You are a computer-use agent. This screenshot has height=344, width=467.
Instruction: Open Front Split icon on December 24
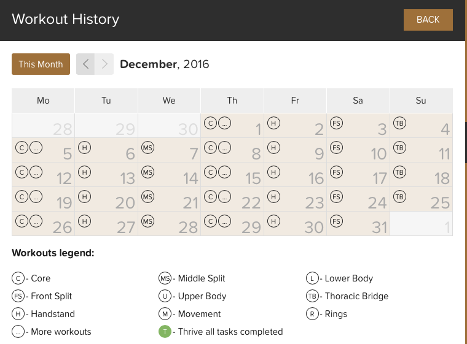[x=336, y=197]
